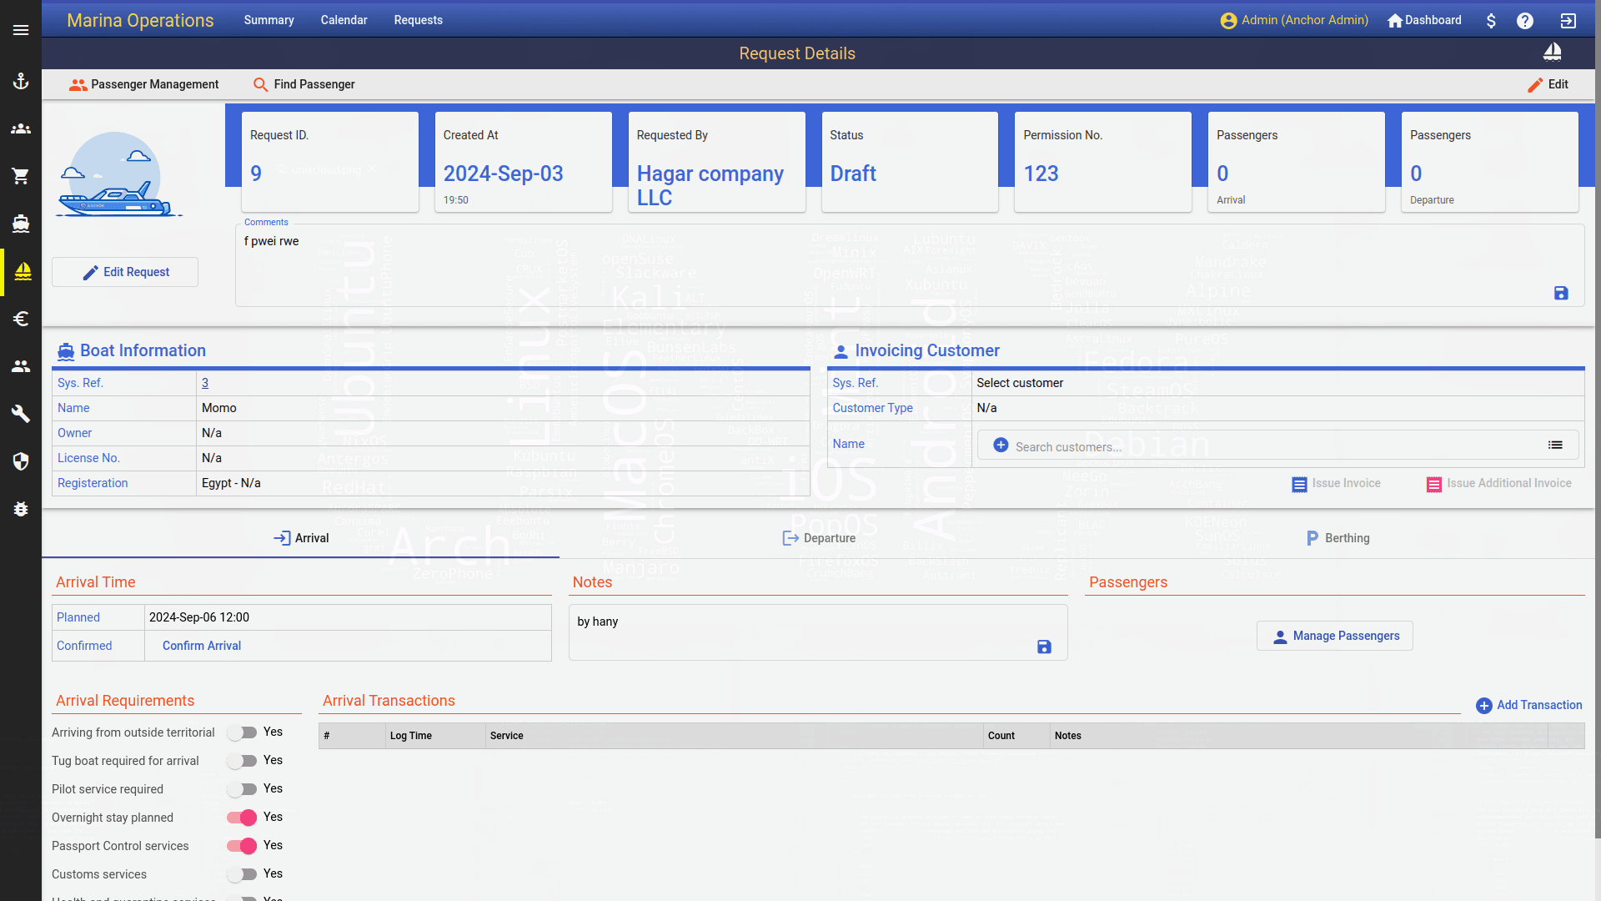
Task: Click the dollar sign icon in header
Action: point(1491,21)
